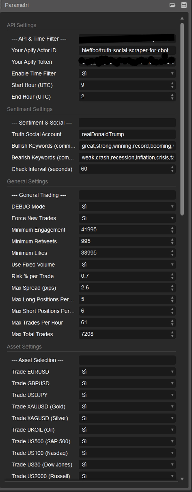Click the API Settings section header

21,25
